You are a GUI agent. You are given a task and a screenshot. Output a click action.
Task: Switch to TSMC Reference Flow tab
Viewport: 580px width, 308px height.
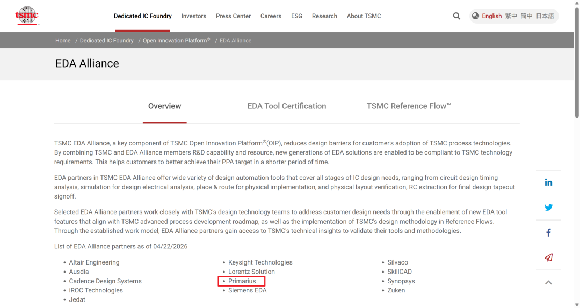(409, 106)
